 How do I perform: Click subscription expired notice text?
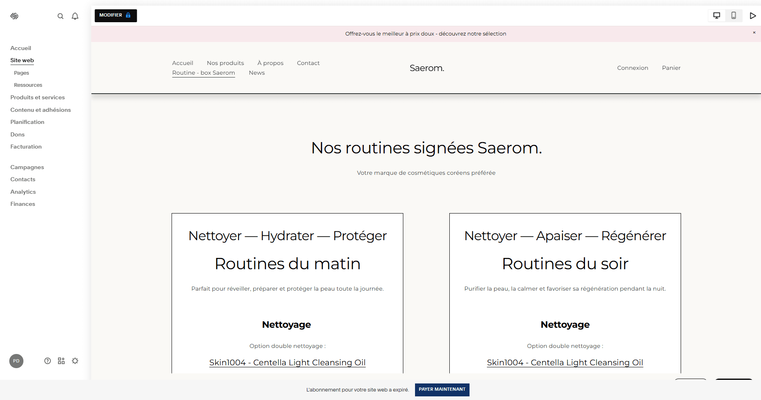[357, 390]
